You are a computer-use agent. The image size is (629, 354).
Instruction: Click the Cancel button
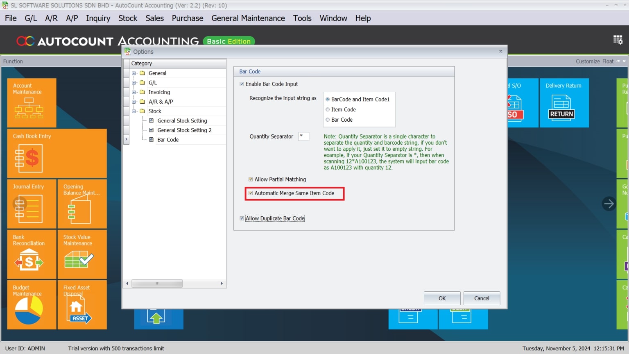[x=482, y=298]
